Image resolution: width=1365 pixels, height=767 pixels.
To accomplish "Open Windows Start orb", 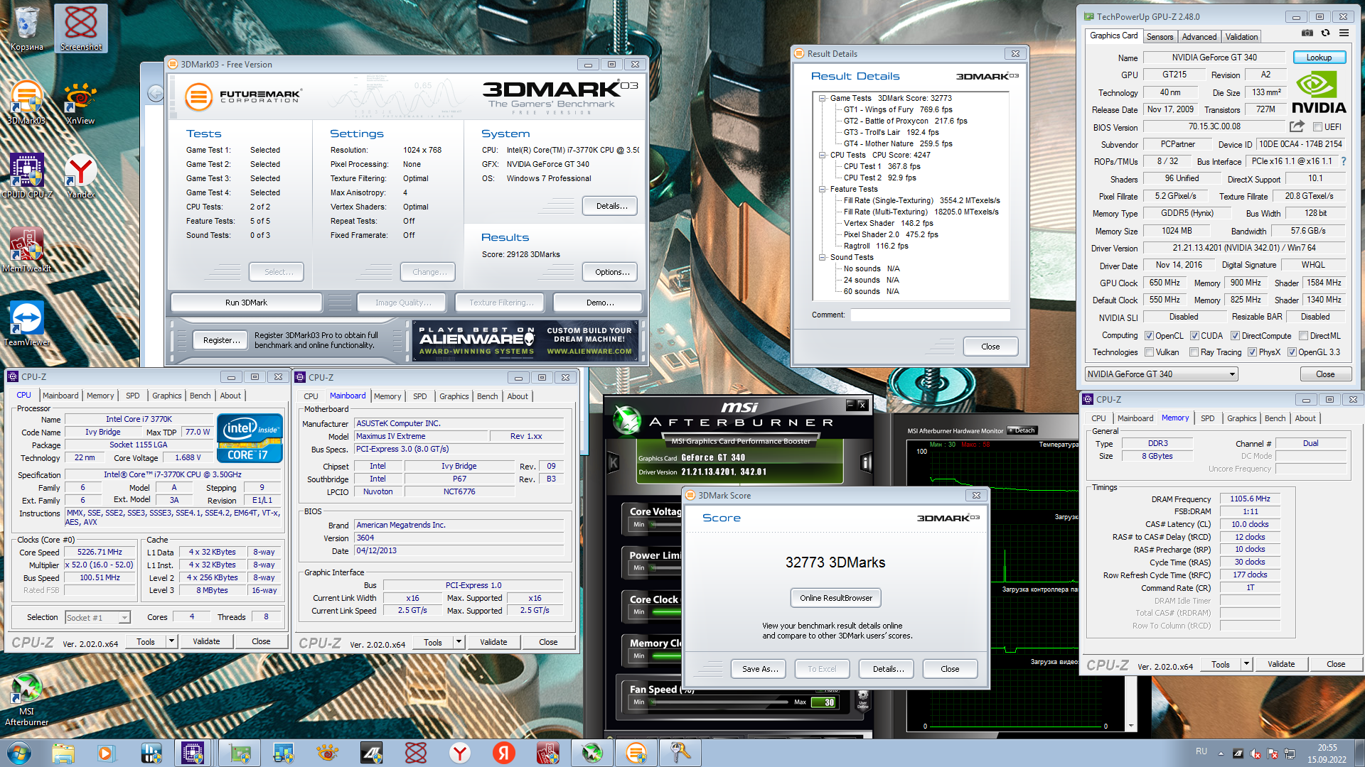I will [19, 753].
